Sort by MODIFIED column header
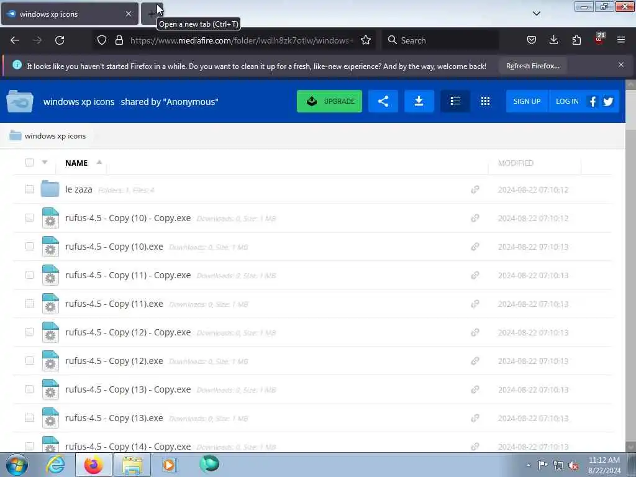Image resolution: width=636 pixels, height=477 pixels. coord(516,163)
